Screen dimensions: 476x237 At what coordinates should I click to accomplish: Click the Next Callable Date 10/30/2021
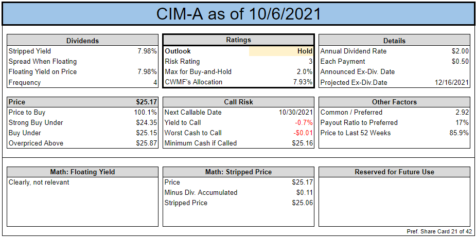[295, 112]
